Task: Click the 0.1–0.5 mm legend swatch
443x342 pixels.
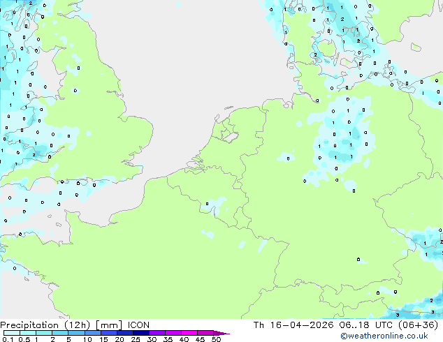Action: tap(12, 333)
